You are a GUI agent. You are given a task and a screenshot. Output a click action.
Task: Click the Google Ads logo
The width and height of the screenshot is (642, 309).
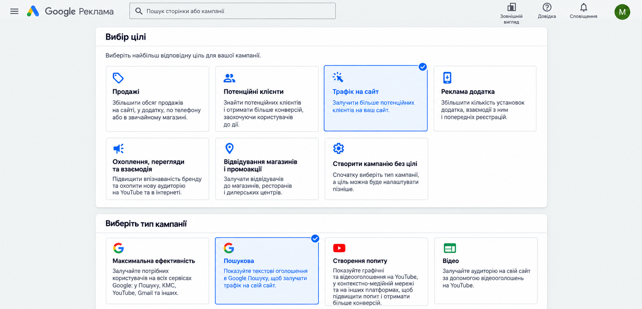[33, 11]
